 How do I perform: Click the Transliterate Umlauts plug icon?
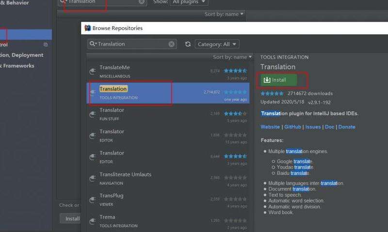pos(93,178)
